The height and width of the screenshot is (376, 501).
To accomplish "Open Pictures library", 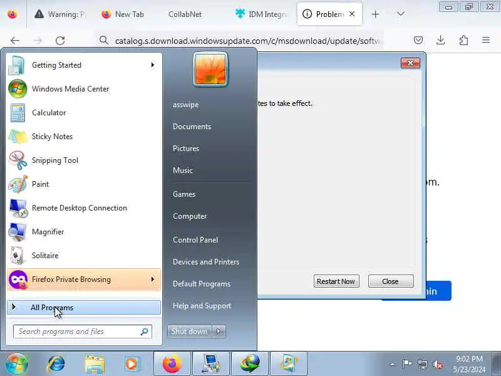I will pyautogui.click(x=186, y=149).
